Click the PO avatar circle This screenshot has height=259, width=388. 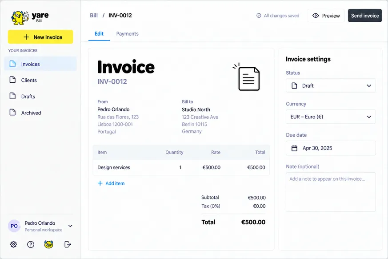point(14,226)
